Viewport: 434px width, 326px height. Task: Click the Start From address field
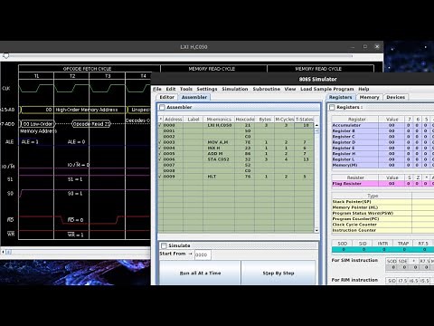203,254
